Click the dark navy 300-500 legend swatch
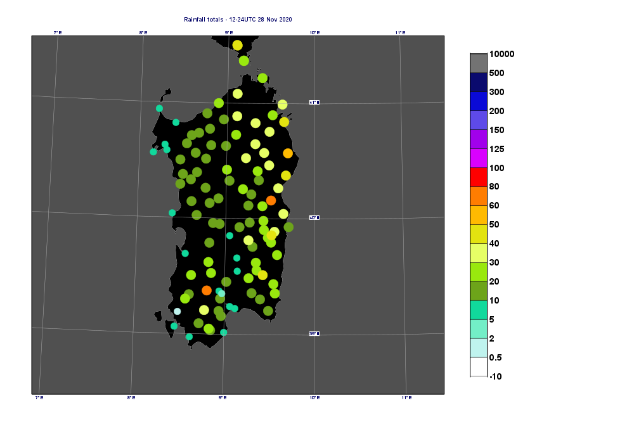634x448 pixels. [x=478, y=82]
